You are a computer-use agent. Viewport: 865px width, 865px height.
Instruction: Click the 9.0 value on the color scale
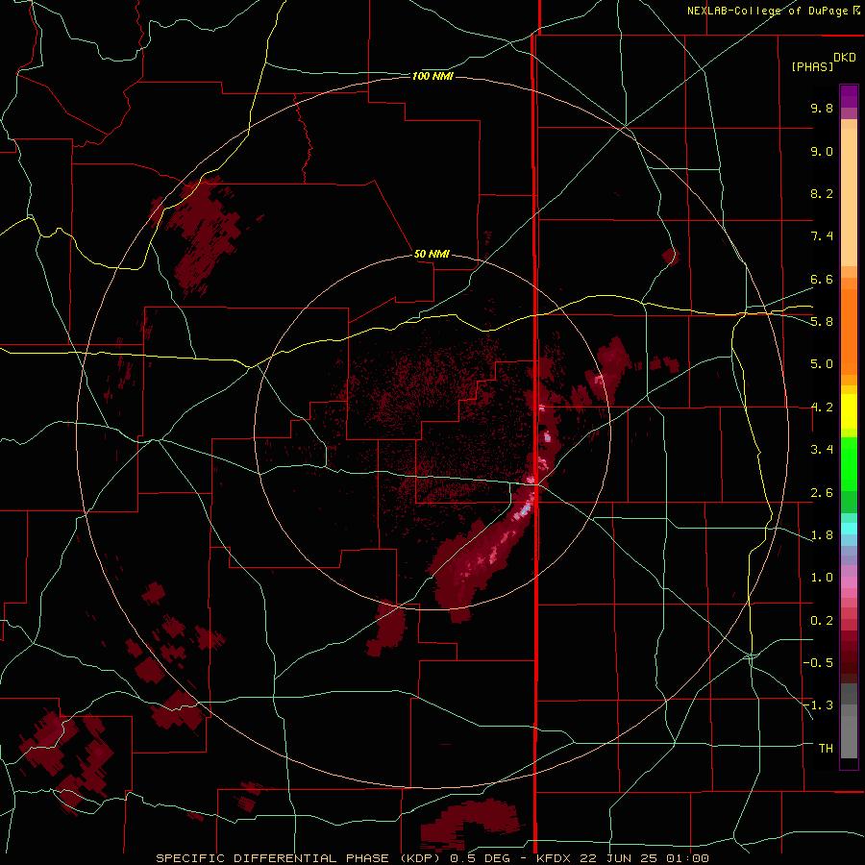[822, 151]
